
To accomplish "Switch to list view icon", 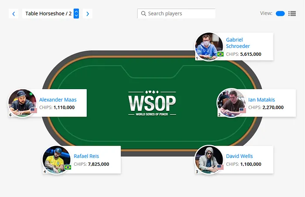I will tap(292, 13).
